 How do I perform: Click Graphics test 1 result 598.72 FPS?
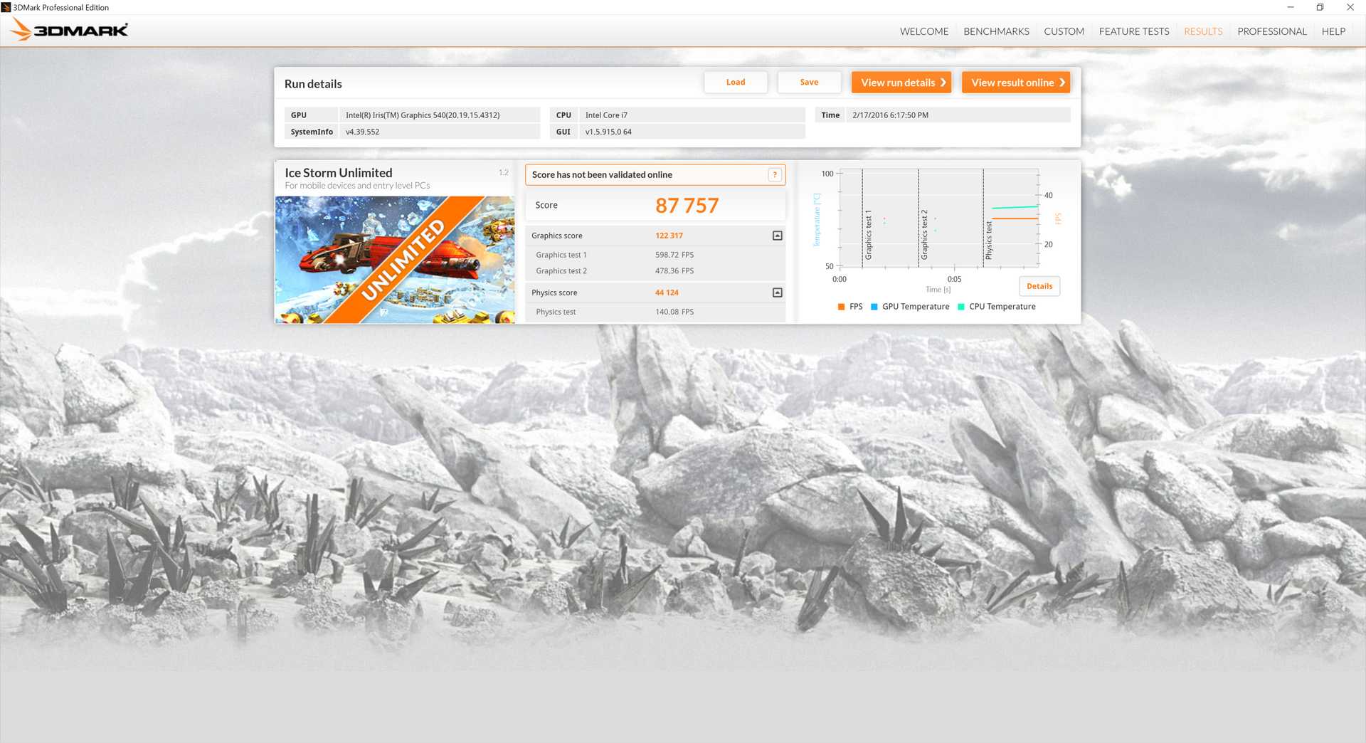tap(674, 255)
